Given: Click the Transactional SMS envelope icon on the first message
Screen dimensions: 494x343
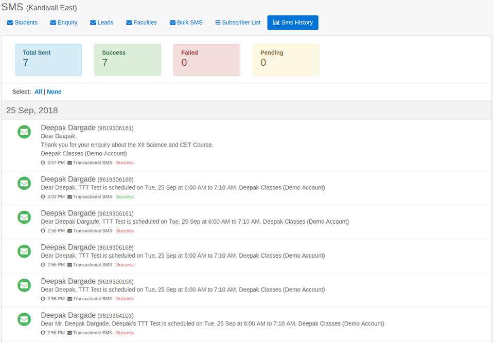Looking at the screenshot, I should click(x=69, y=162).
